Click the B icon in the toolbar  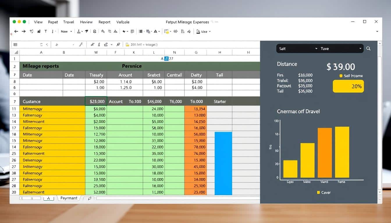[x=95, y=31]
